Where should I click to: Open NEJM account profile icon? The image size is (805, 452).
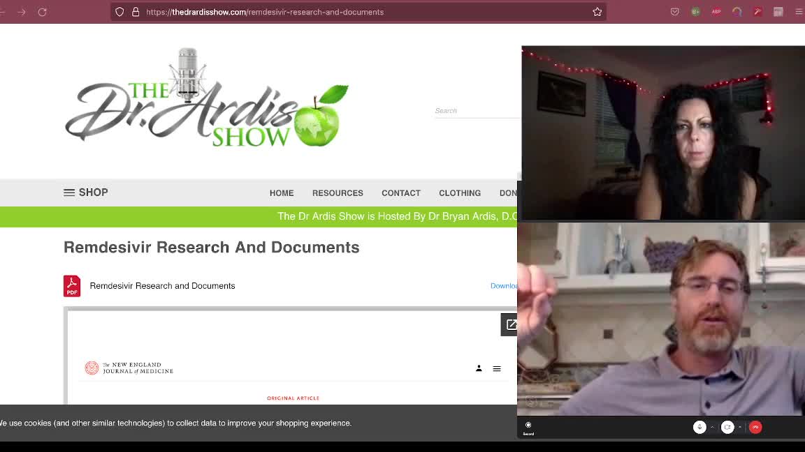[479, 368]
